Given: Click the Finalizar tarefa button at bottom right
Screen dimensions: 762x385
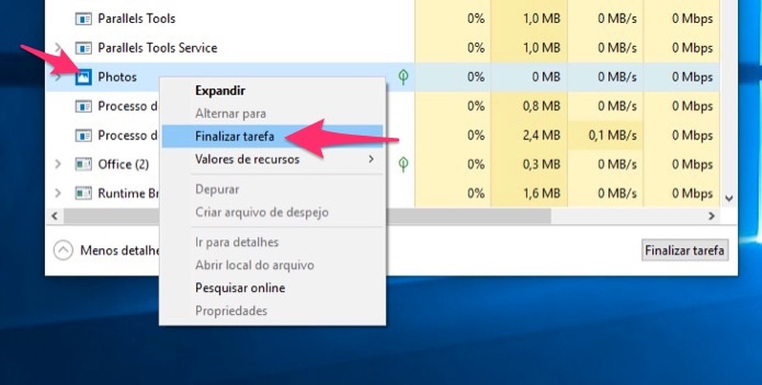Looking at the screenshot, I should (x=685, y=250).
